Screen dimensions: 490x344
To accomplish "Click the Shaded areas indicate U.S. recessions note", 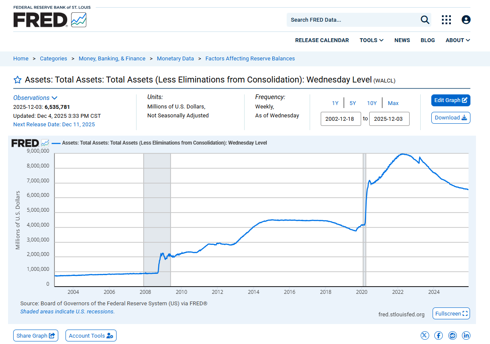I will (x=68, y=312).
